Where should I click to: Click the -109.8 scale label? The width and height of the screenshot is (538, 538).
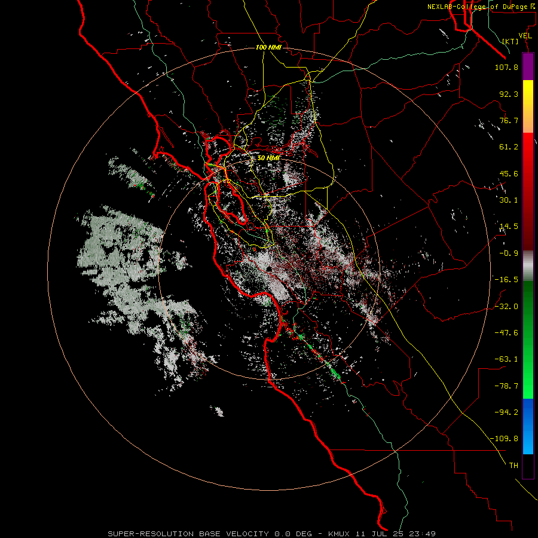coord(504,439)
